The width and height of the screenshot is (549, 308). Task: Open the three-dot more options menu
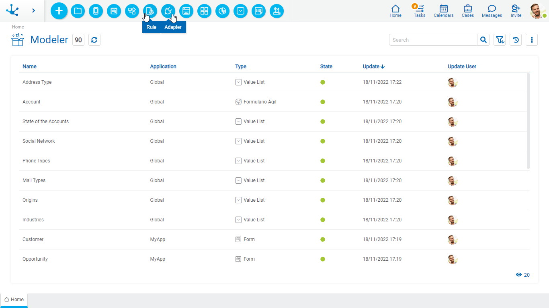532,40
